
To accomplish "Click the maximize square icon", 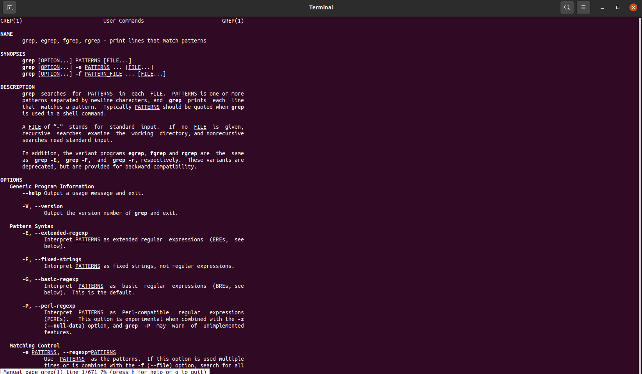I will pos(617,7).
